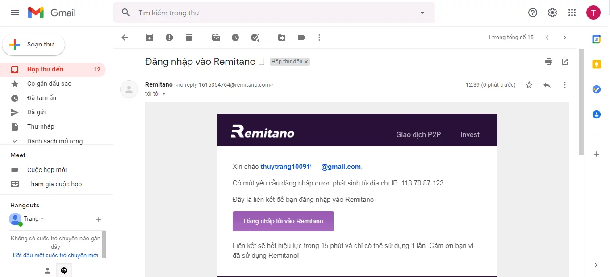610x277 pixels.
Task: Open the toolbar more options menu
Action: (319, 38)
